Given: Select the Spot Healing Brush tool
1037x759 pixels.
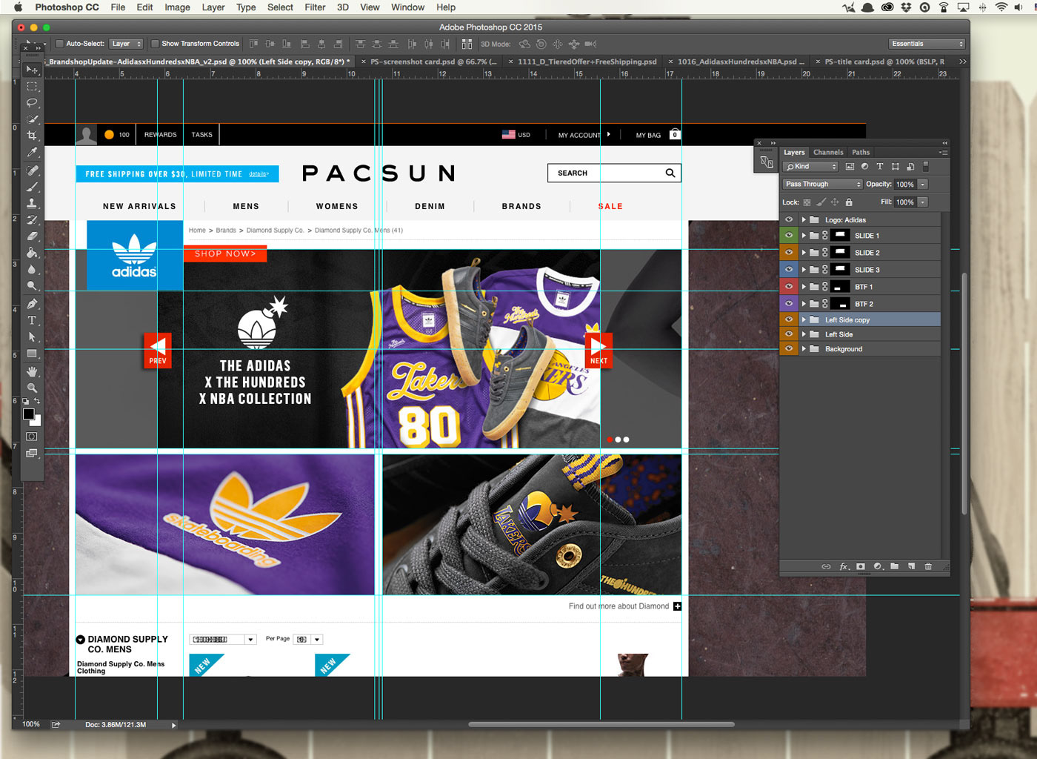Looking at the screenshot, I should point(32,170).
